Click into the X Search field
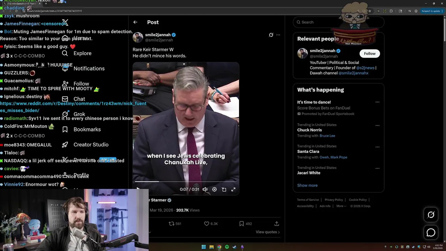 point(339,22)
